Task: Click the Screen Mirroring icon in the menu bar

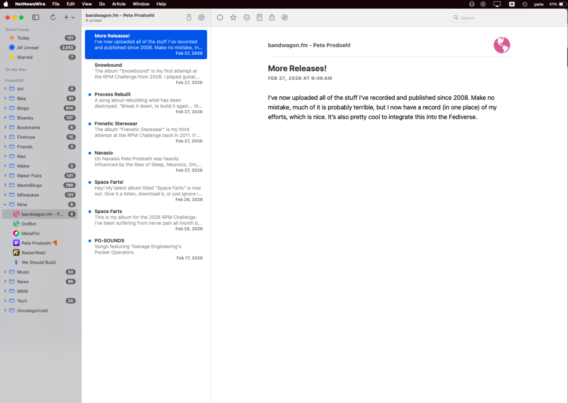Action: pyautogui.click(x=497, y=4)
